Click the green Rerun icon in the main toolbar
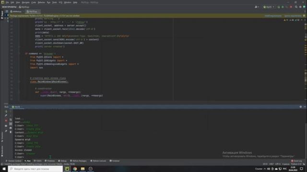 [278, 7]
